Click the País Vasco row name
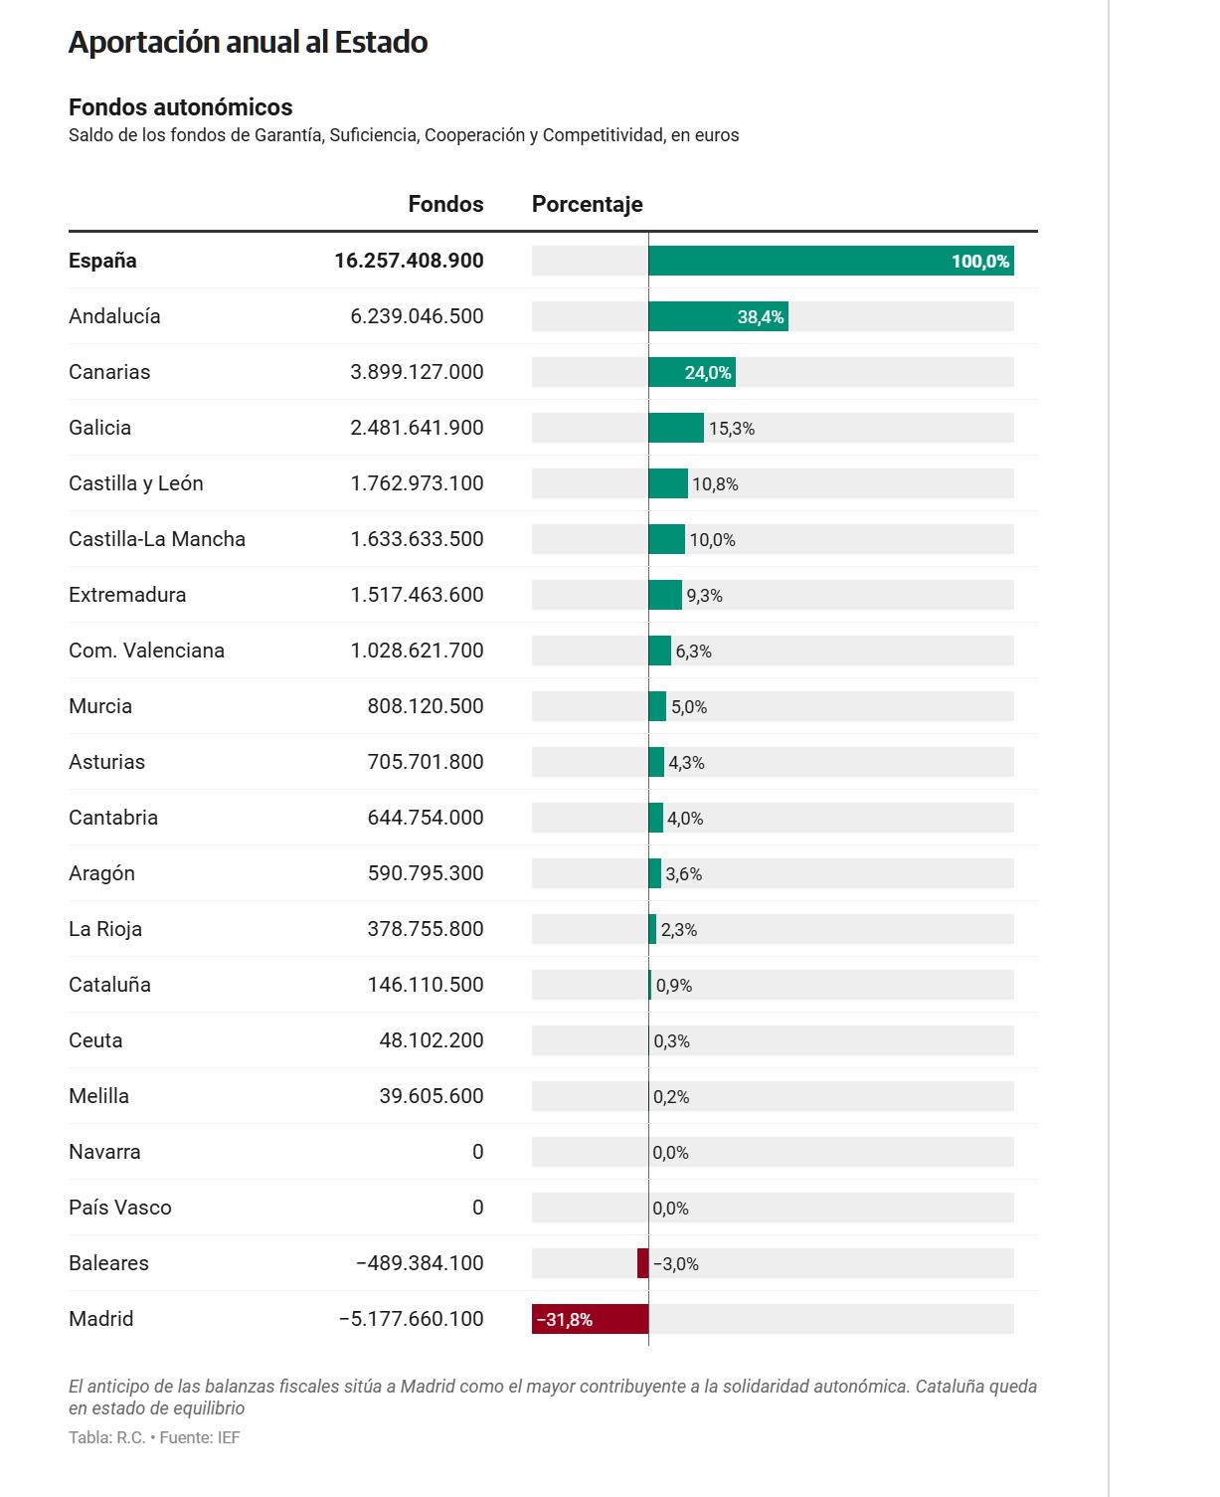 120,1208
